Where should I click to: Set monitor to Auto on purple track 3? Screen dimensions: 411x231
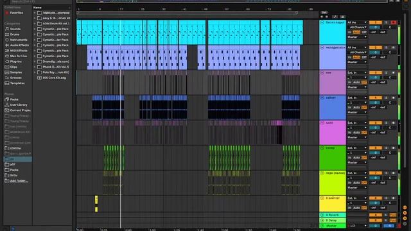click(356, 82)
